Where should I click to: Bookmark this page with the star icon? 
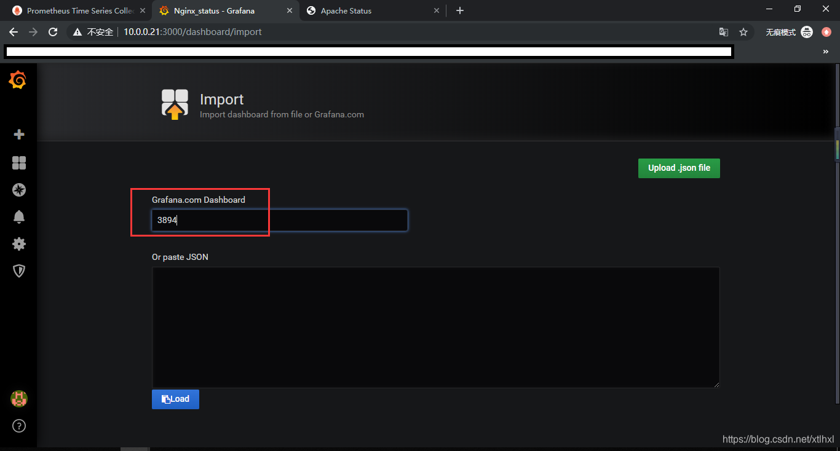743,32
